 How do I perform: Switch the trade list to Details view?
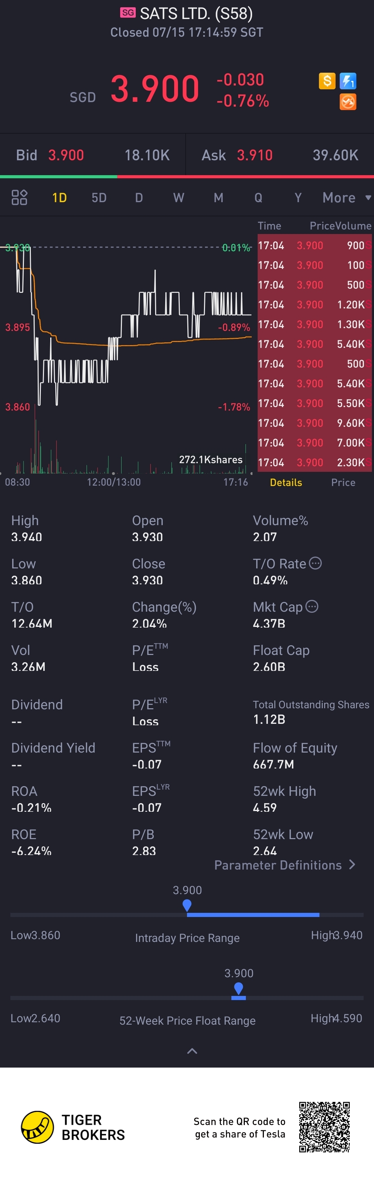click(286, 483)
